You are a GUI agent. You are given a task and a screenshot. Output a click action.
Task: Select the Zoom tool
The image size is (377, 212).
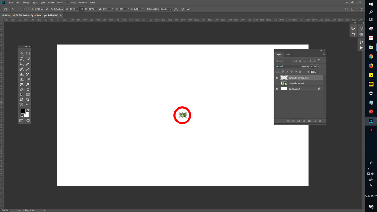pyautogui.click(x=28, y=100)
